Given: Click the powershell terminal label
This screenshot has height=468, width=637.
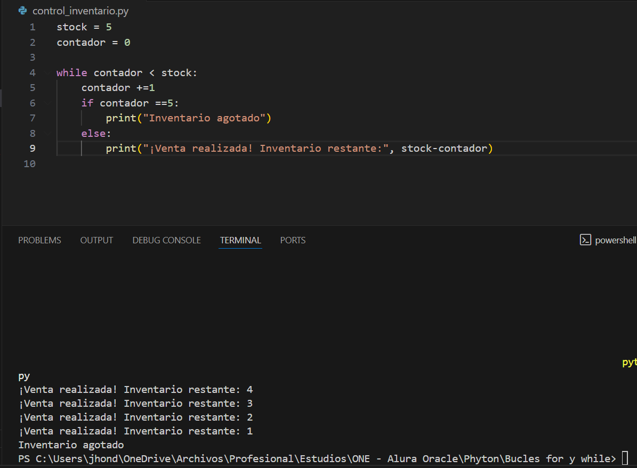Looking at the screenshot, I should coord(615,240).
